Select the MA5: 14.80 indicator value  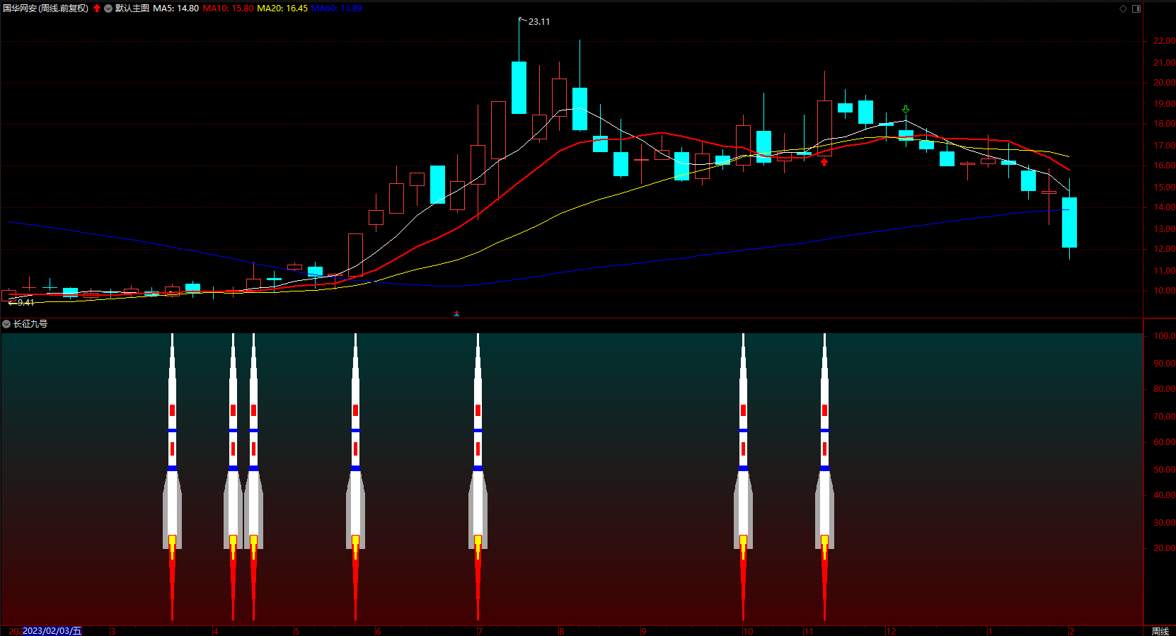point(176,8)
